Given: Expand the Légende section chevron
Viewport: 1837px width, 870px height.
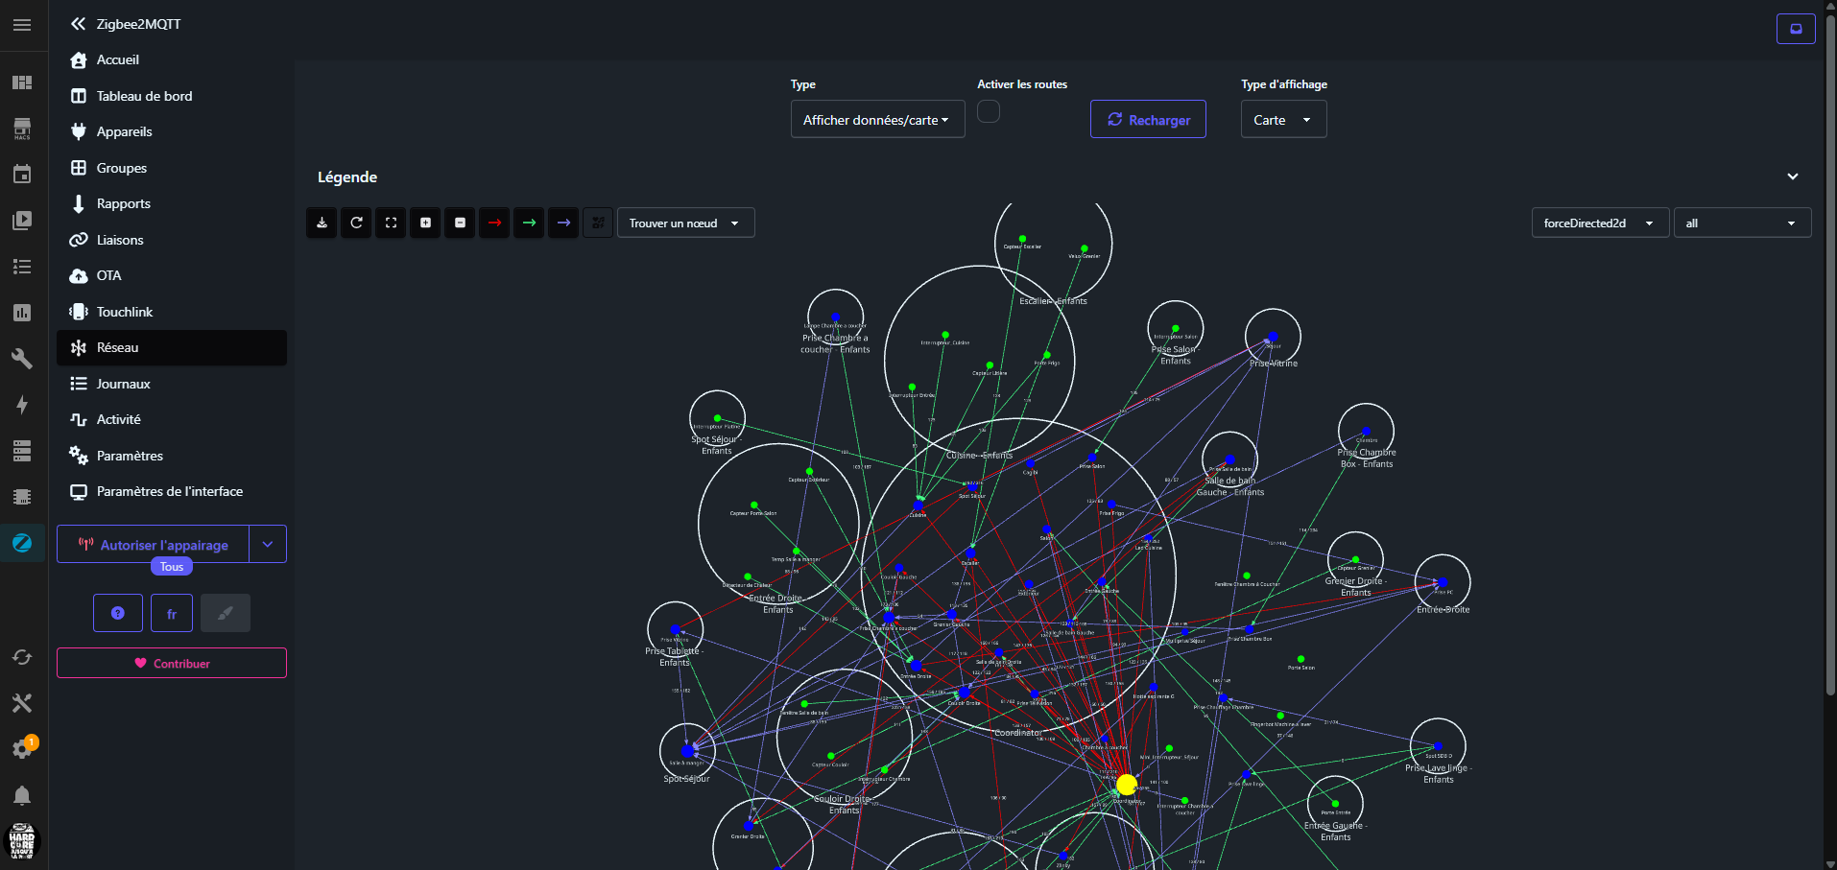Looking at the screenshot, I should pos(1792,176).
